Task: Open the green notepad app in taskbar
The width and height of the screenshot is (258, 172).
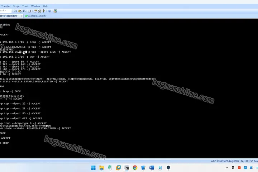Action: 110,168
